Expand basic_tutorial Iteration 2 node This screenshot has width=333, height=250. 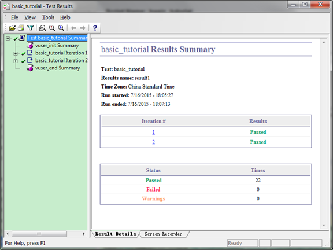(x=16, y=61)
